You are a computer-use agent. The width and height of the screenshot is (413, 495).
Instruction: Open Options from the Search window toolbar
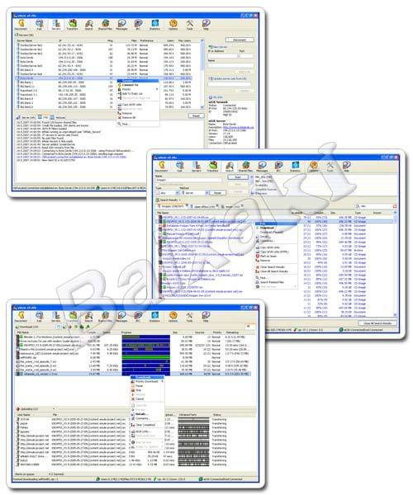(x=313, y=167)
